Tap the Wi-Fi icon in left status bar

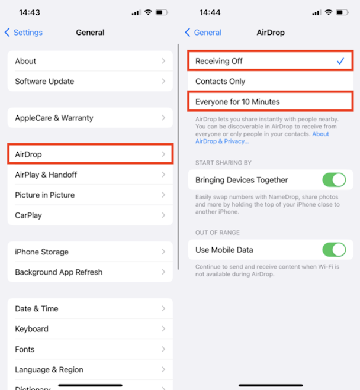coord(148,12)
